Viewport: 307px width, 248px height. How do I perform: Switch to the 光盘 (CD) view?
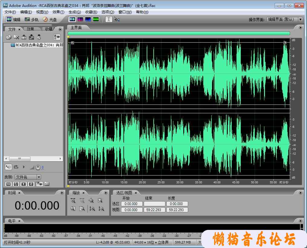(x=50, y=19)
